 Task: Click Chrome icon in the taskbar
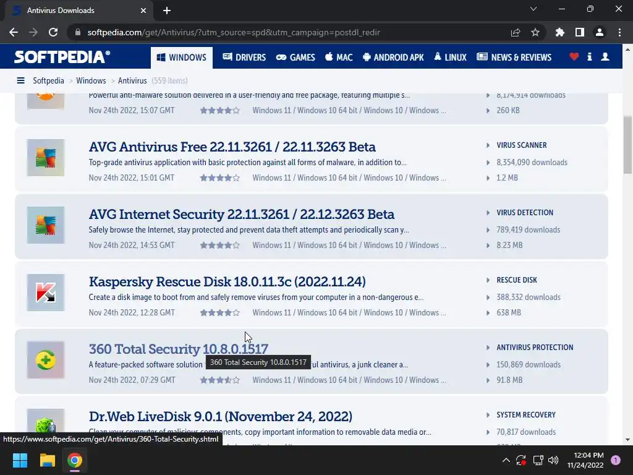[75, 460]
